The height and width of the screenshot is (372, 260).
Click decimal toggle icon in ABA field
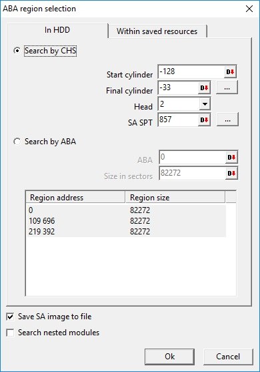pos(231,158)
